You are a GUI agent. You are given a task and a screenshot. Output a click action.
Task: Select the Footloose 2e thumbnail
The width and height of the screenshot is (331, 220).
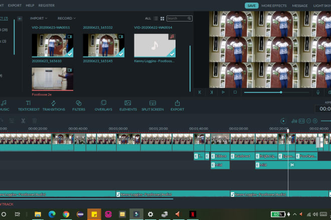53,79
